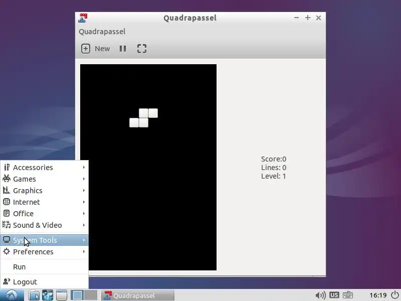The image size is (401, 301).
Task: Open the System Tools submenu
Action: (x=44, y=240)
